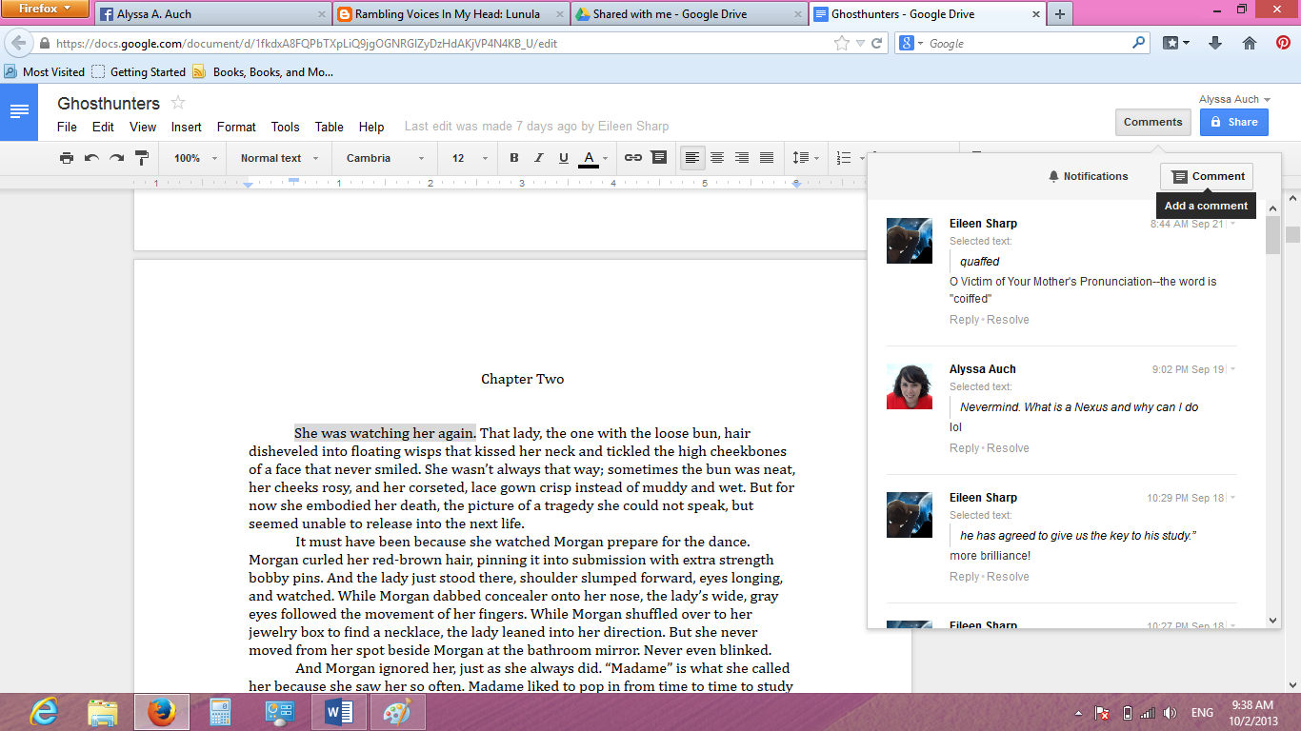Insert a link with the chain icon

tap(633, 158)
